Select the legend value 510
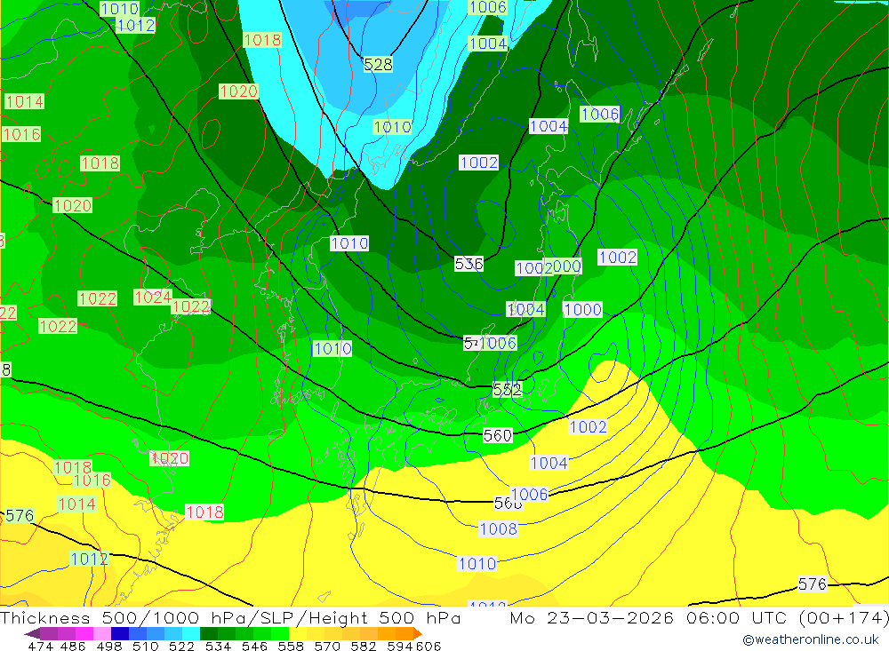The height and width of the screenshot is (651, 889). (145, 646)
